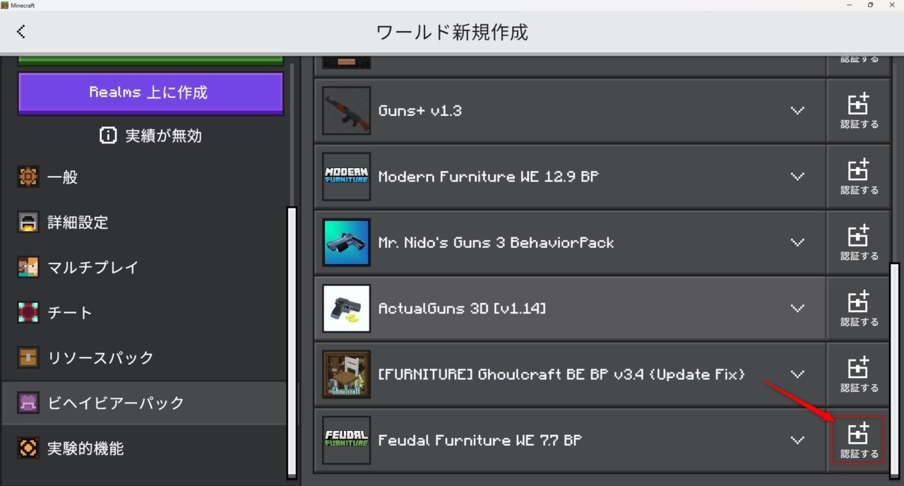This screenshot has width=904, height=486.
Task: Click the Feudal Furniture pack thumbnail
Action: click(x=346, y=440)
